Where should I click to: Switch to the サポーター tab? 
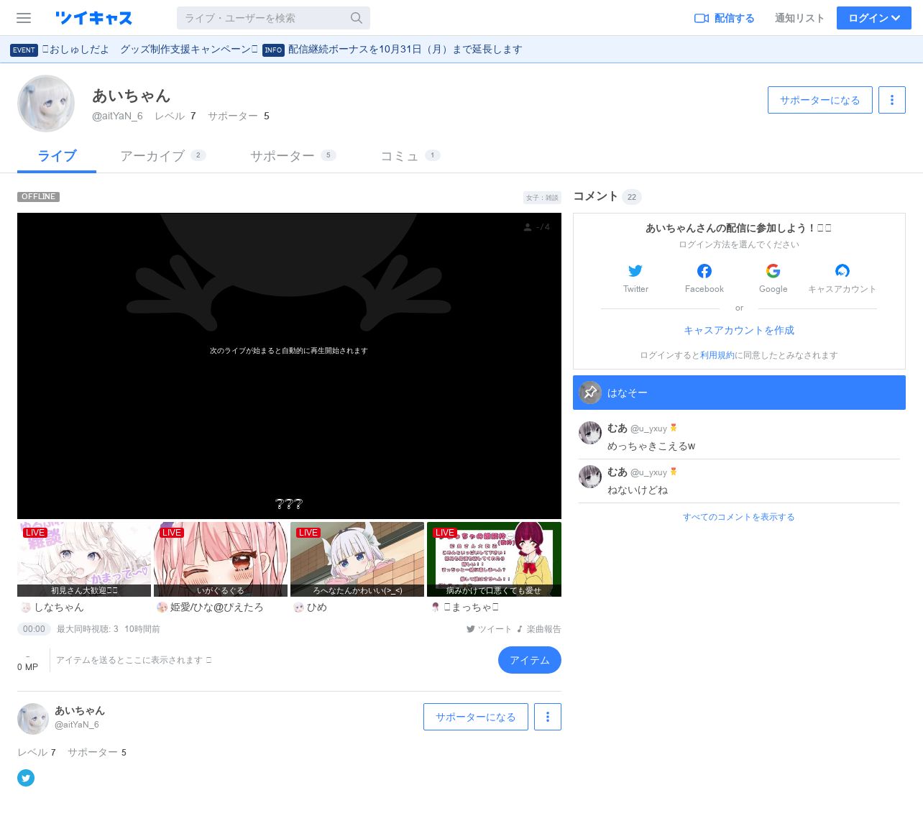tap(293, 156)
